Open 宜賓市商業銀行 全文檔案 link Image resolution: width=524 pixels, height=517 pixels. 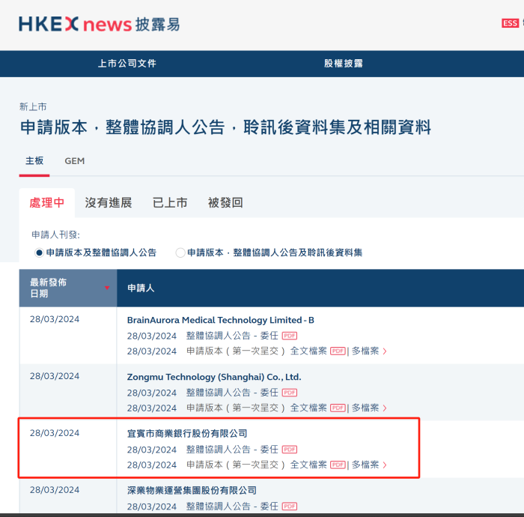308,465
